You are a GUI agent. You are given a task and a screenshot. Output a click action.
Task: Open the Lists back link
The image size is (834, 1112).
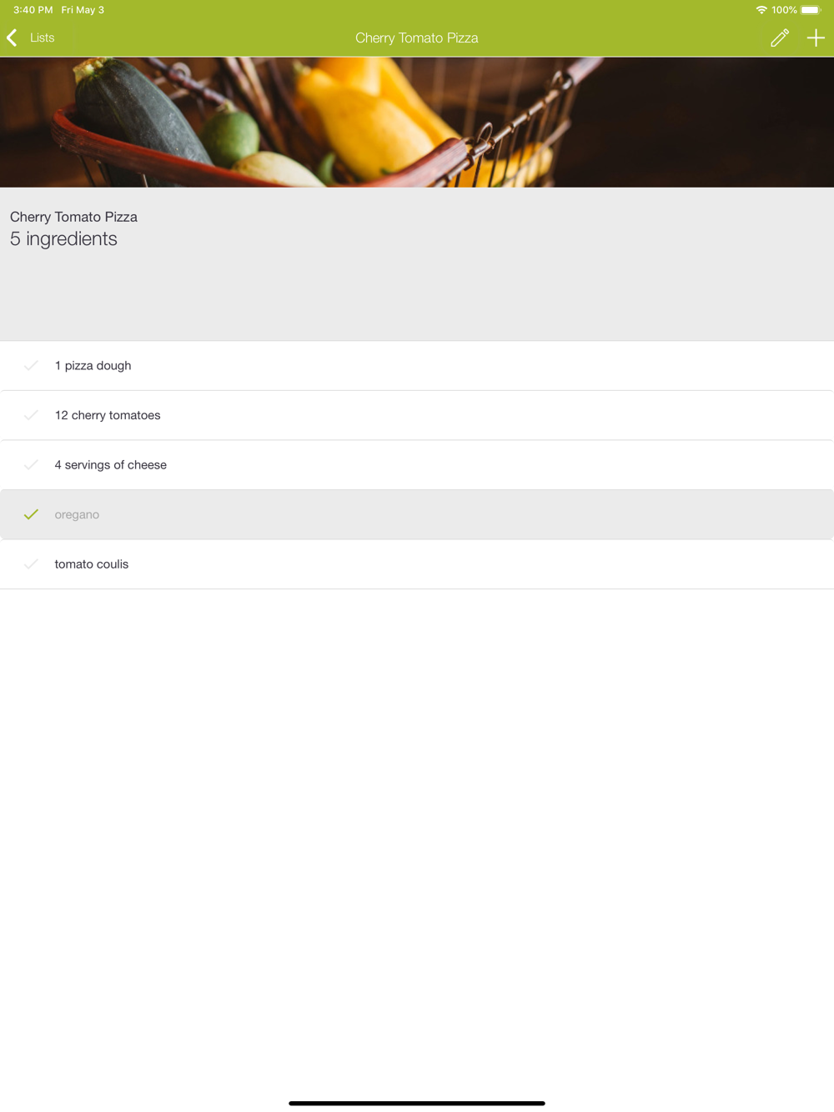42,38
